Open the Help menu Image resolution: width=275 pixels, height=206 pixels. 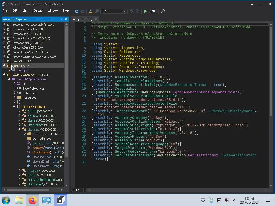[x=66, y=10]
